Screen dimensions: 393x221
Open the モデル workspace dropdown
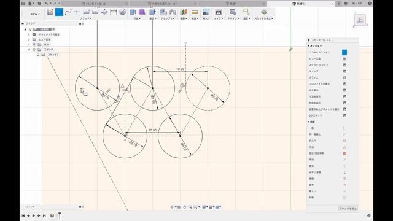[35, 14]
